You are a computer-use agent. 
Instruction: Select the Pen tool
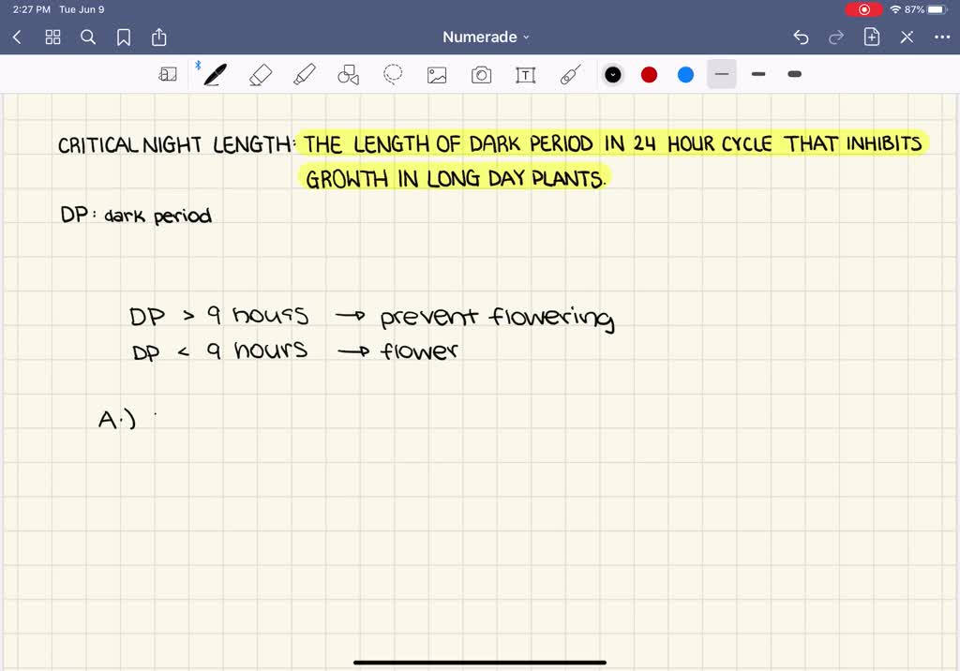pyautogui.click(x=214, y=74)
